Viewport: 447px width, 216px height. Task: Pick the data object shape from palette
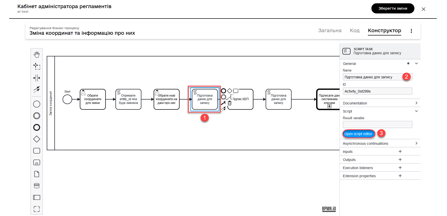pos(37,174)
